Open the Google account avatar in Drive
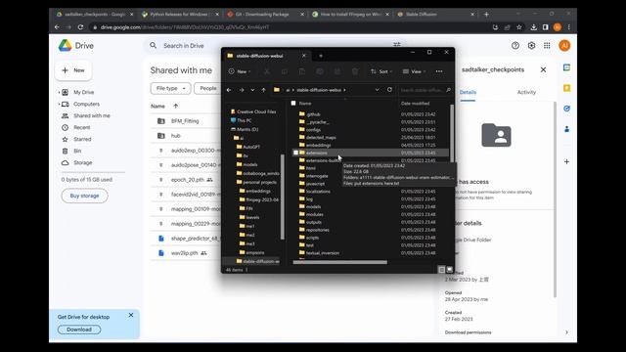 564,46
